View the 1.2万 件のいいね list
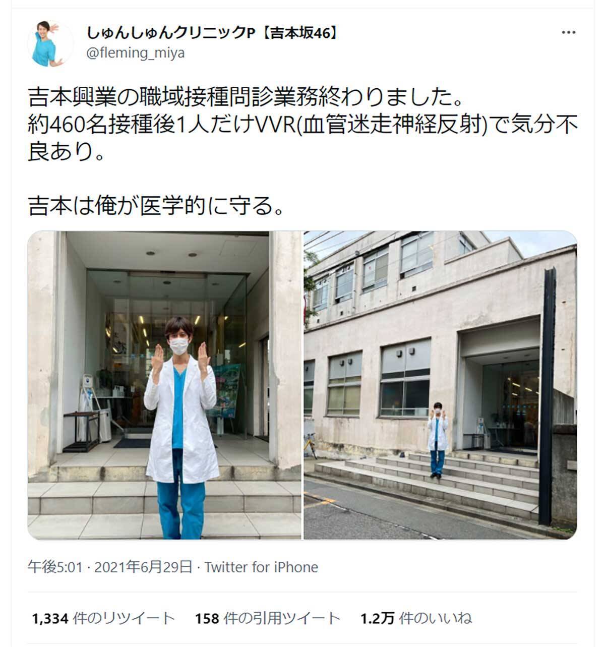The width and height of the screenshot is (605, 647). [x=416, y=618]
